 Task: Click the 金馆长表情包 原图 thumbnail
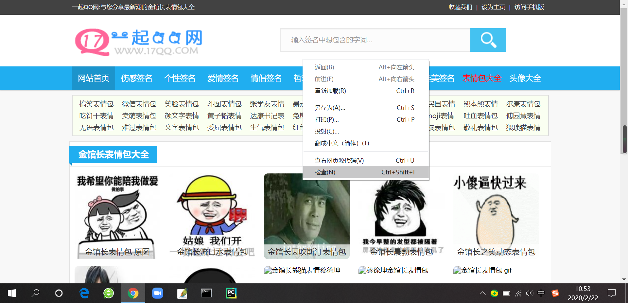117,216
